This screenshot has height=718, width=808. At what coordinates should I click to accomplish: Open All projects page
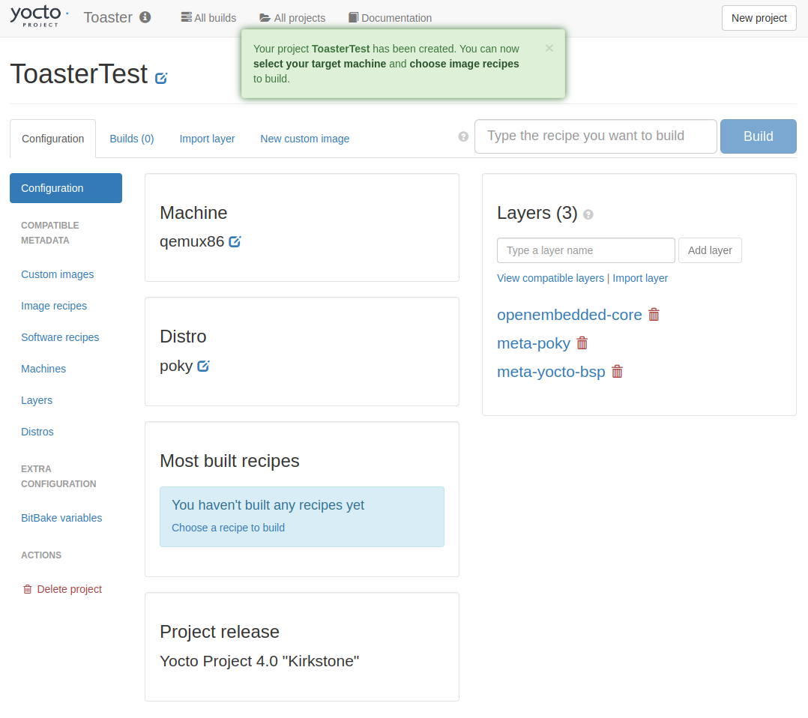coord(292,17)
